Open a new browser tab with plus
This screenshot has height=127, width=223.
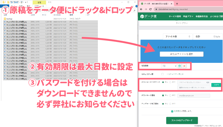[177, 4]
